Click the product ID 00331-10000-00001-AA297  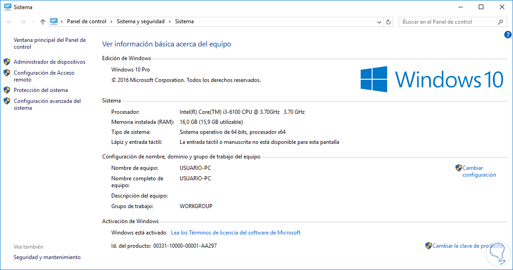click(x=185, y=246)
